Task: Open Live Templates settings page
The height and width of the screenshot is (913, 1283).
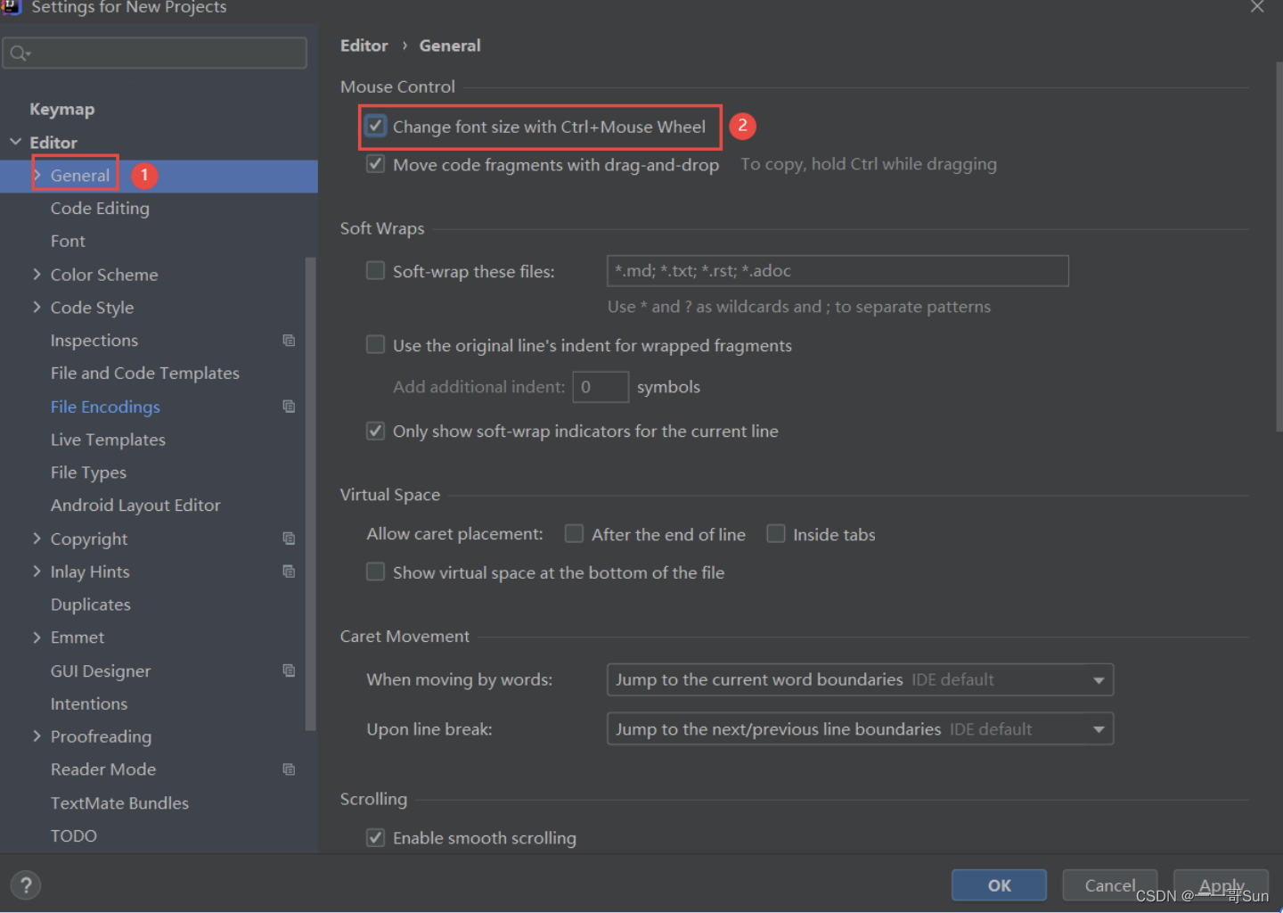Action: click(108, 440)
